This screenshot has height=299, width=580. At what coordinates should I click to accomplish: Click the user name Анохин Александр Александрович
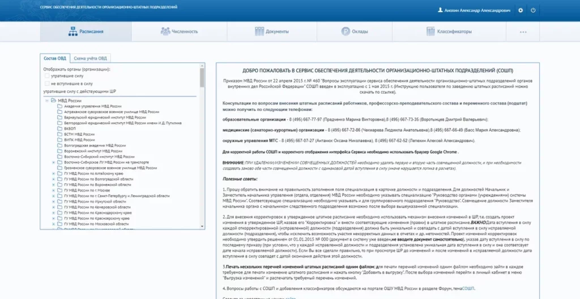pos(477,11)
